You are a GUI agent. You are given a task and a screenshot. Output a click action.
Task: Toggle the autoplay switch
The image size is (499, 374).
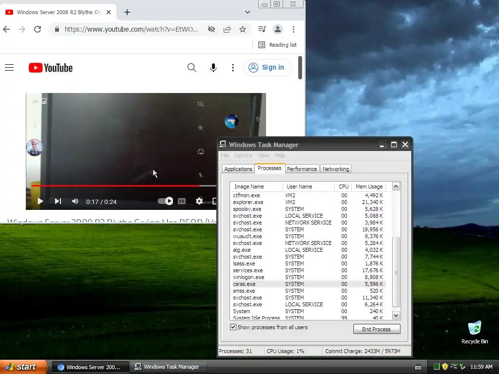pos(165,201)
